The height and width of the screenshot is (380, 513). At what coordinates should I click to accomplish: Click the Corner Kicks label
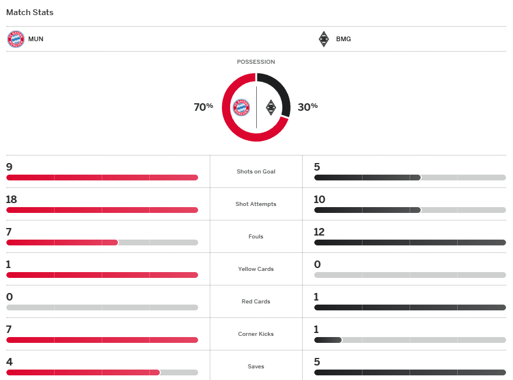(256, 334)
